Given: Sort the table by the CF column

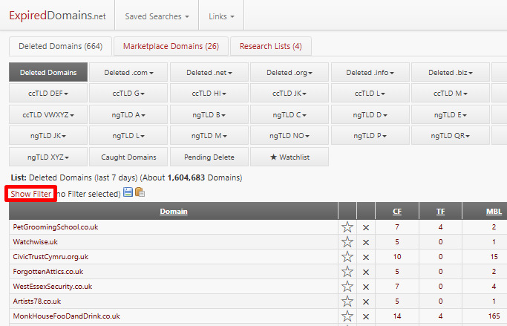Looking at the screenshot, I should pos(397,212).
